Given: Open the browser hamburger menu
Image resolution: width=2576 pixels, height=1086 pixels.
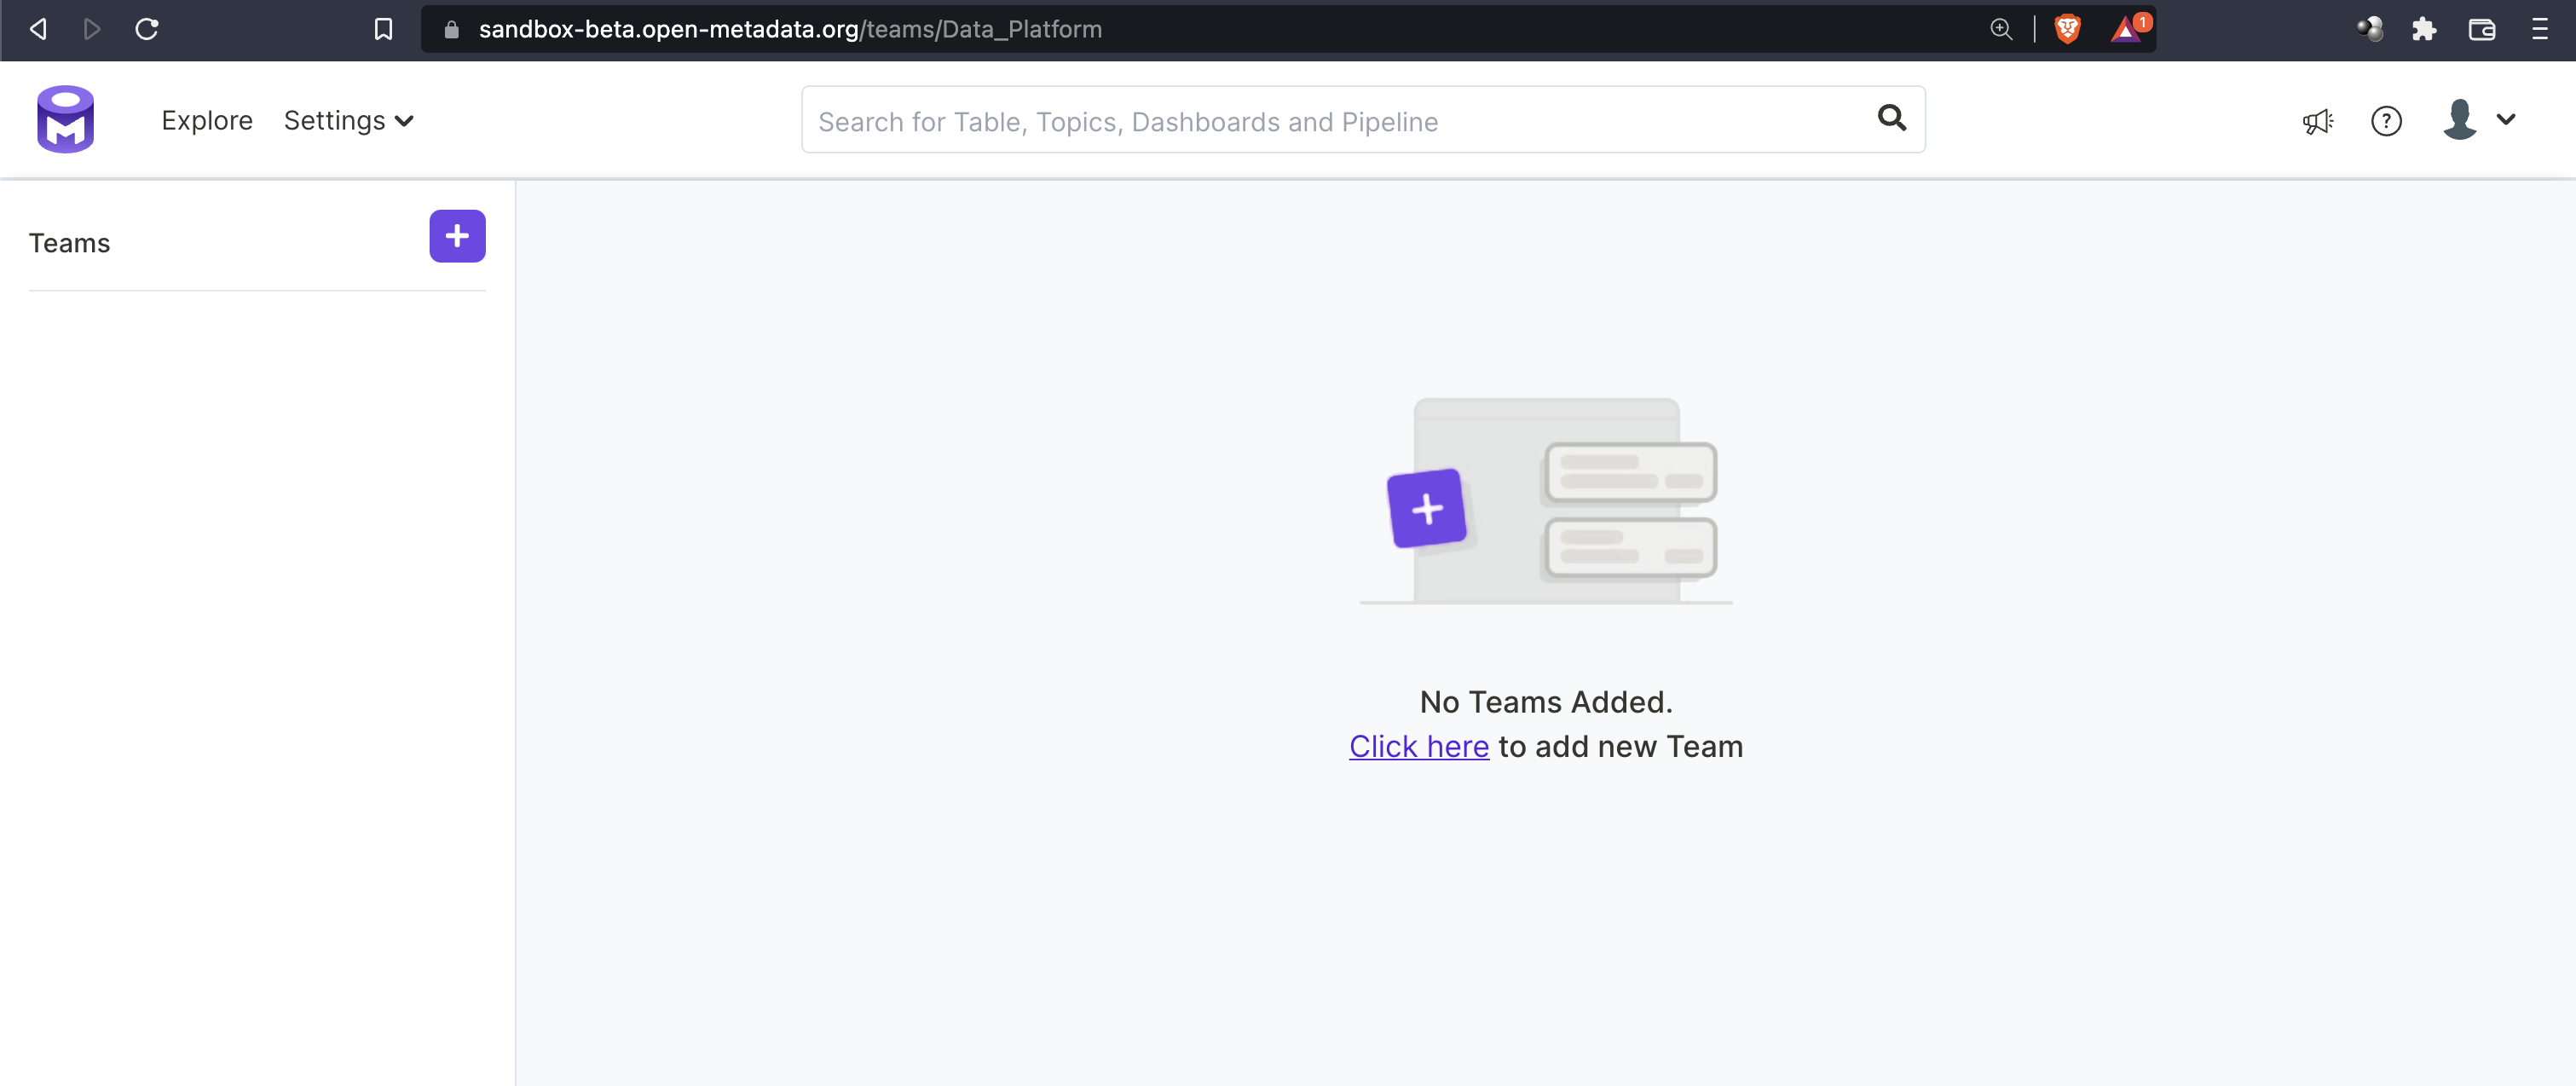Looking at the screenshot, I should click(x=2541, y=29).
